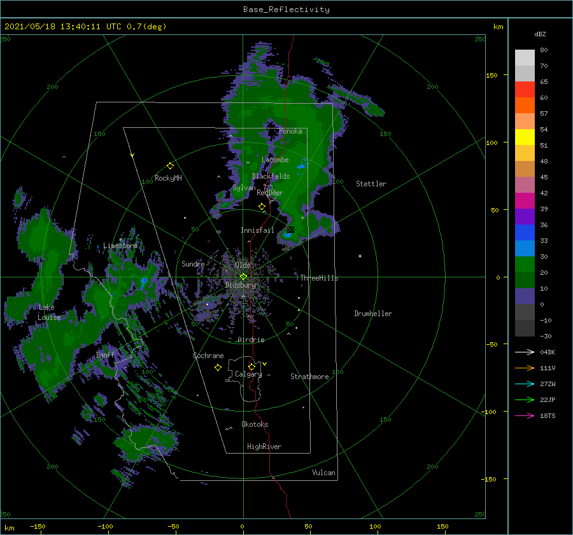The height and width of the screenshot is (535, 573).
Task: Click the HighRiver town label
Action: coord(264,447)
